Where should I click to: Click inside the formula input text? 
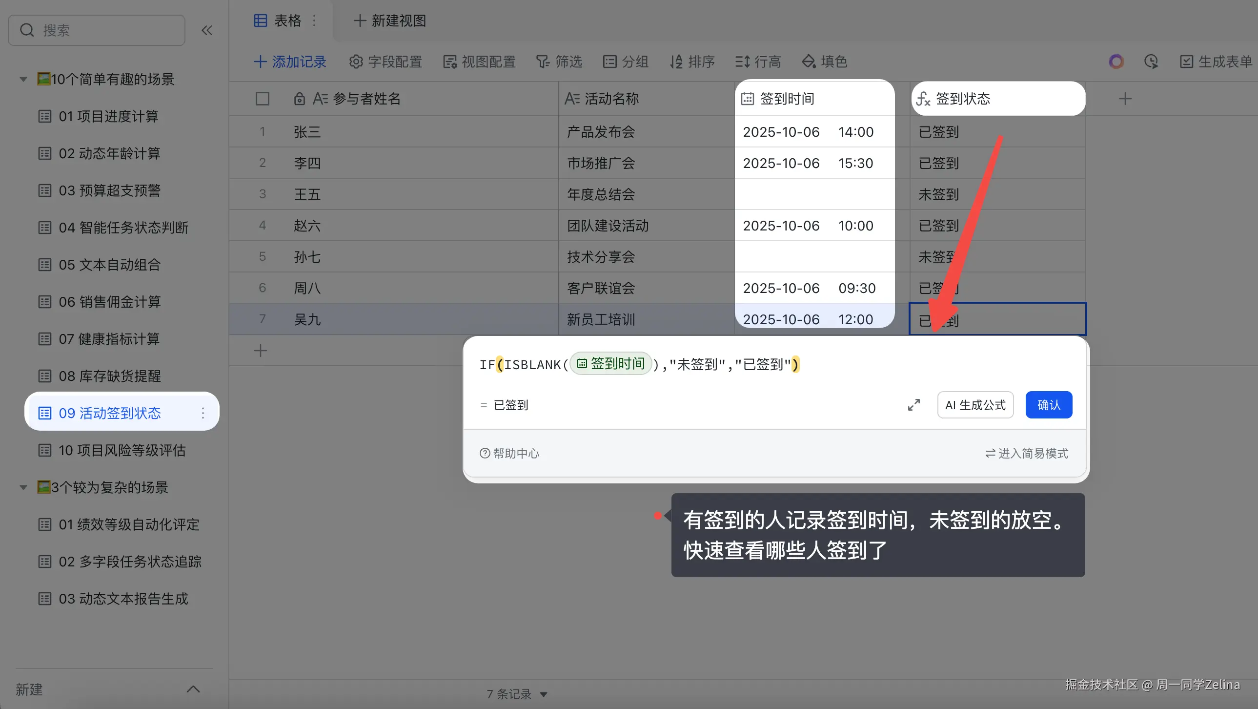point(639,364)
